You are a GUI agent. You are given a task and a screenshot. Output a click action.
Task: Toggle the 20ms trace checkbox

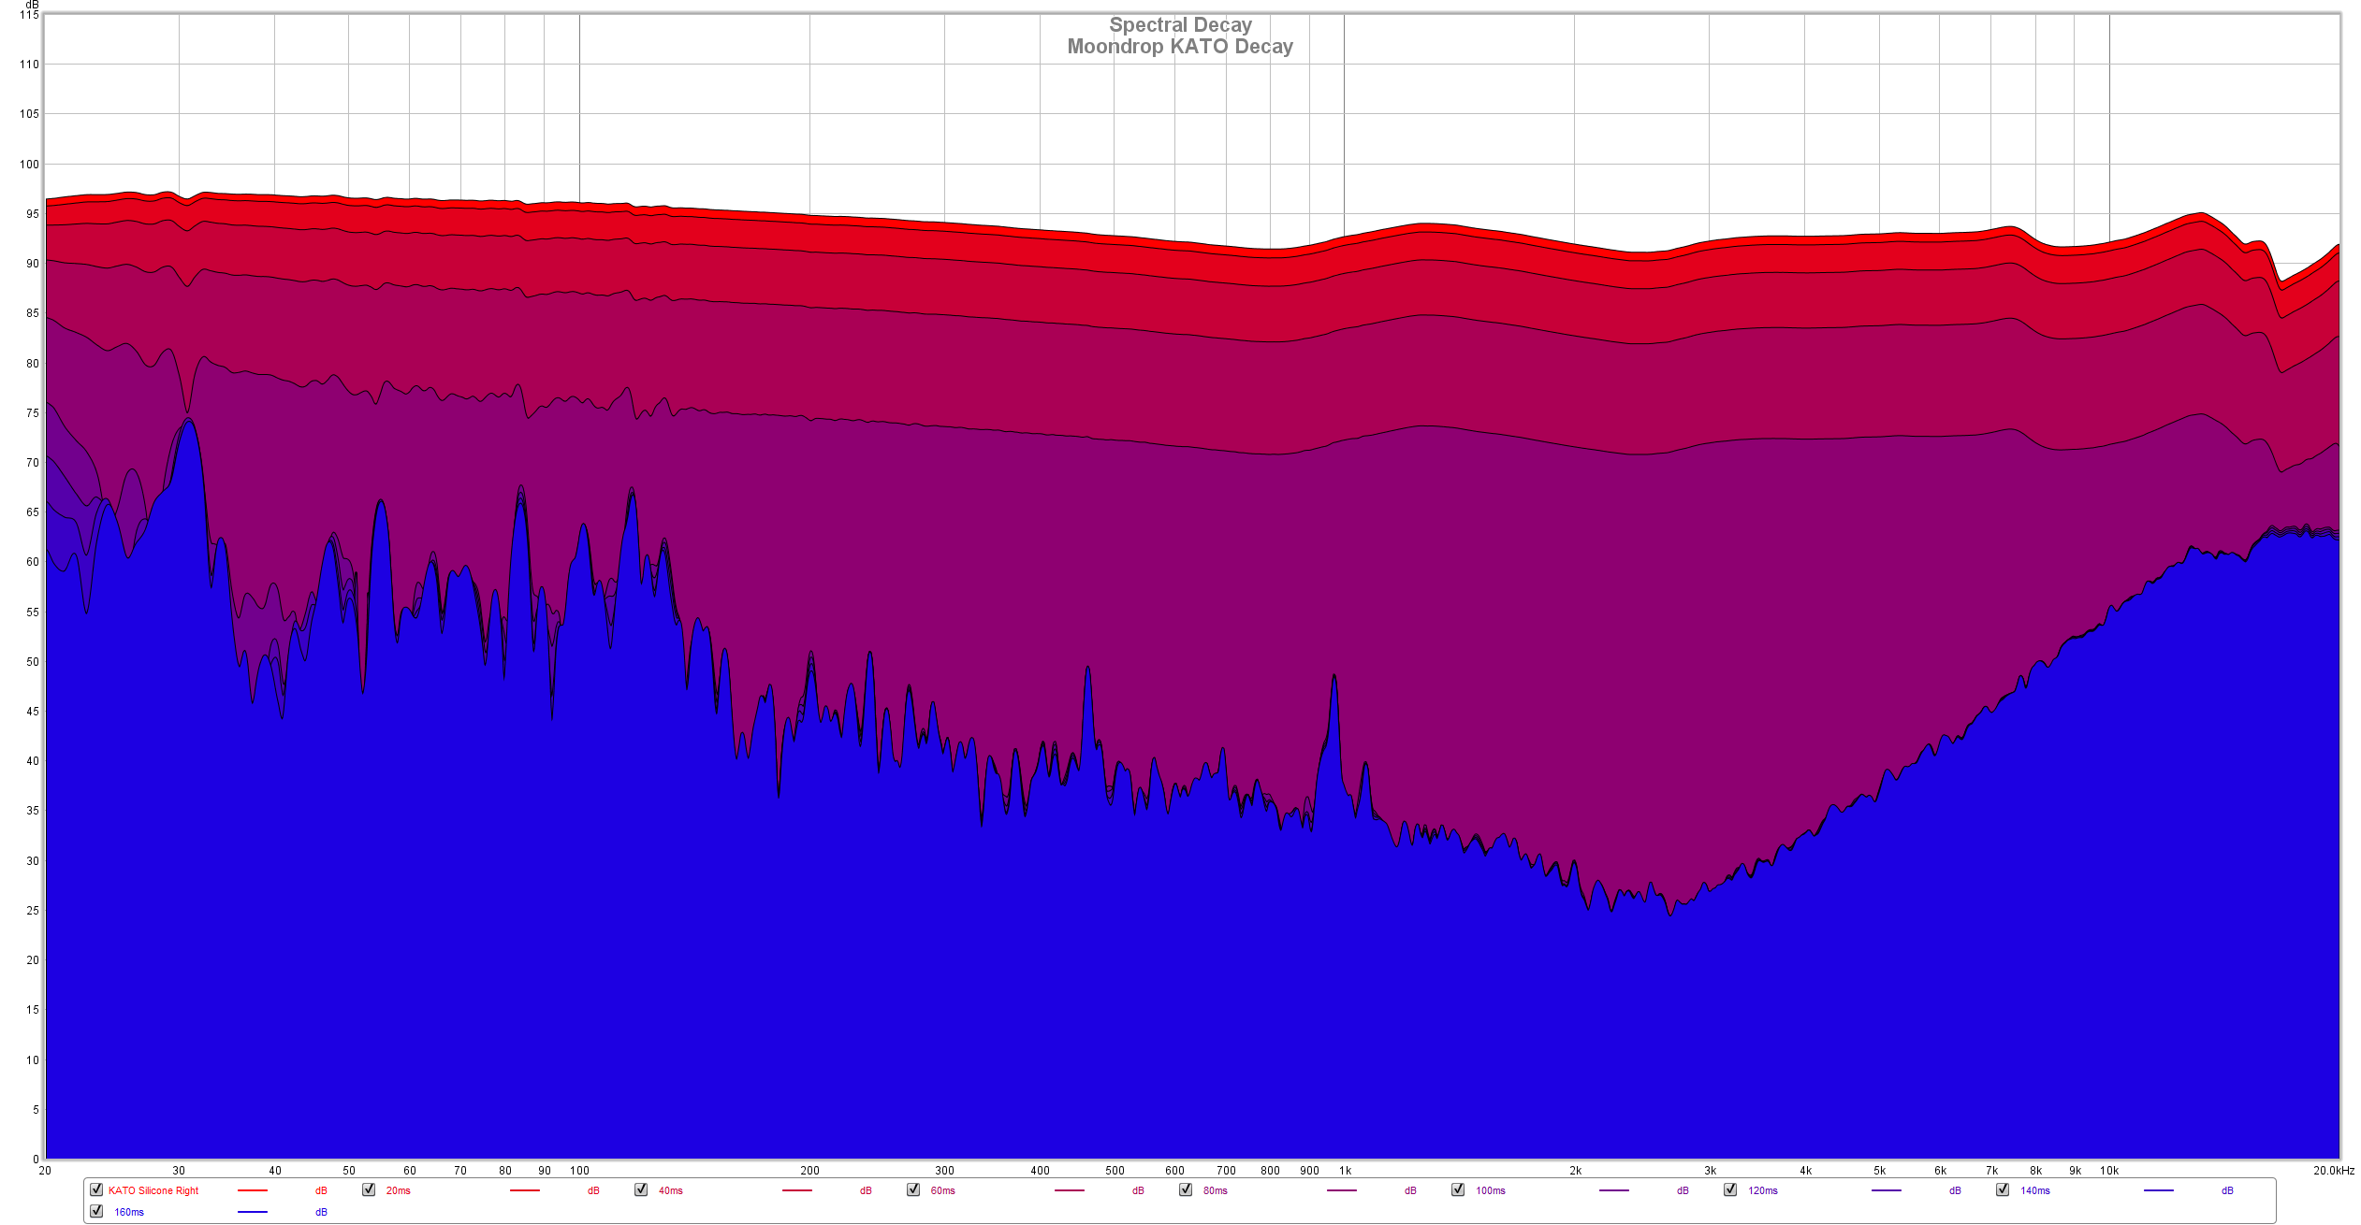(x=369, y=1189)
